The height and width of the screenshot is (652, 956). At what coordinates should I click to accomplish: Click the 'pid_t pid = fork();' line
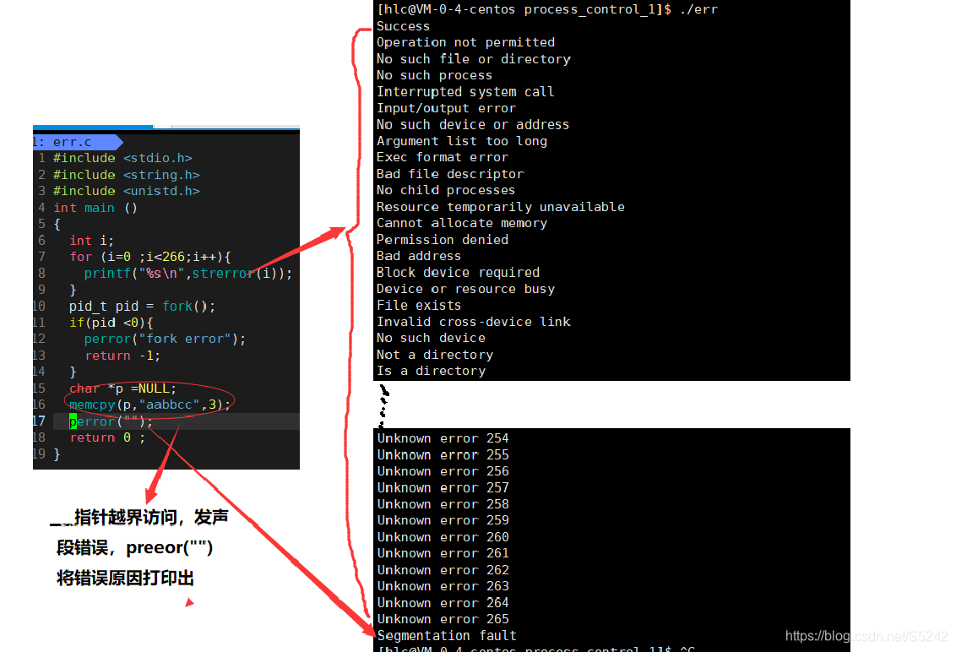pos(142,307)
